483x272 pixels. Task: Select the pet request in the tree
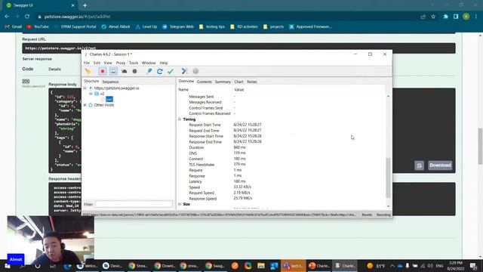tap(109, 99)
